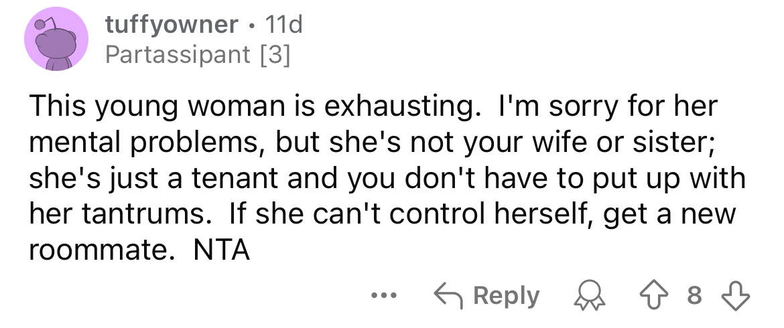Click the word 'roommate' on the last line
The width and height of the screenshot is (784, 328).
click(x=96, y=250)
